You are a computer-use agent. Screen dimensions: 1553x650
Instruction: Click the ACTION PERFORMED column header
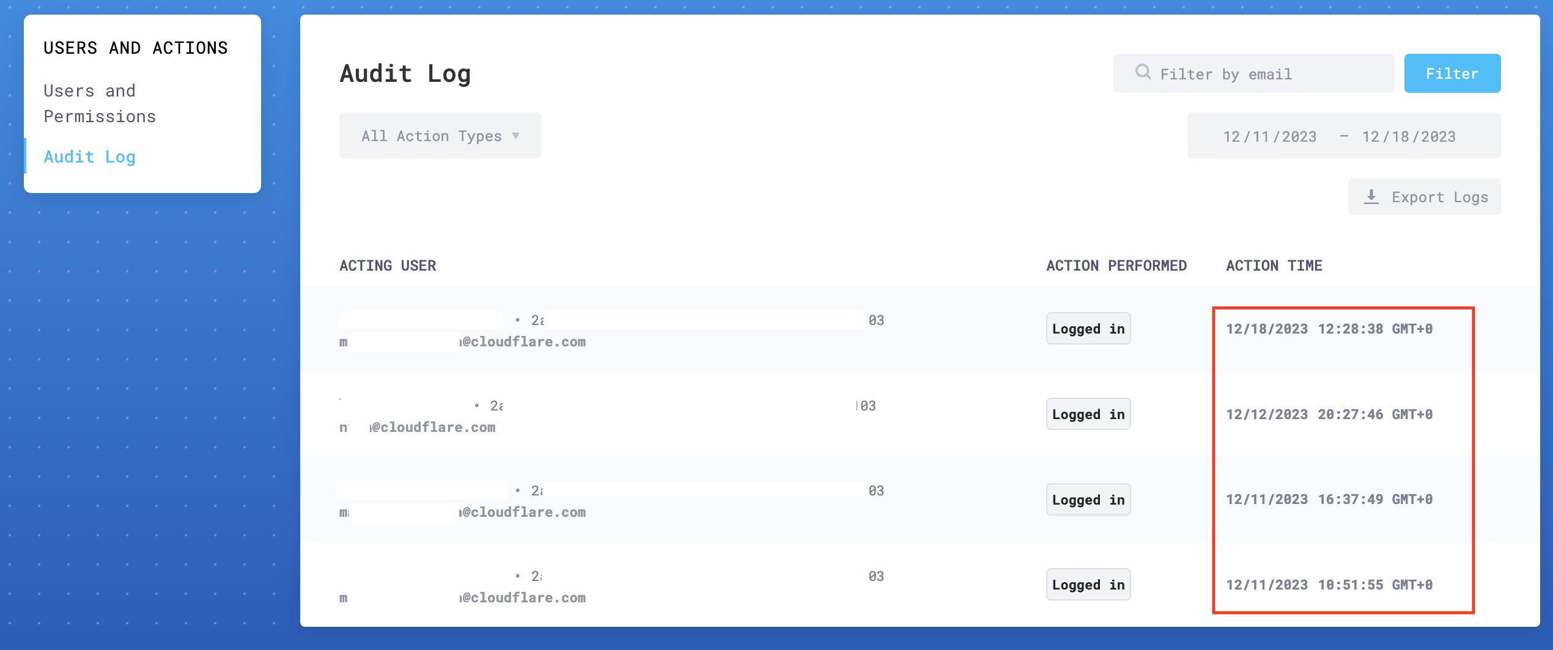(1116, 265)
